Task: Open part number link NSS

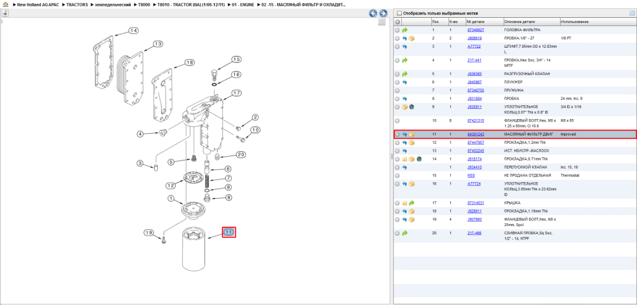Action: pyautogui.click(x=471, y=176)
